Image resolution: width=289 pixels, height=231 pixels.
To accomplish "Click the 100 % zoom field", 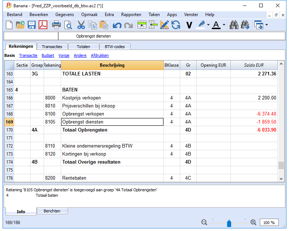I will click(269, 222).
